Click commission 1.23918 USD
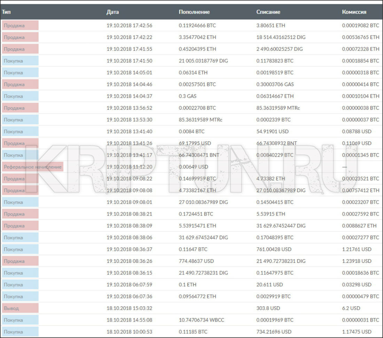This screenshot has height=338, width=383. click(357, 261)
